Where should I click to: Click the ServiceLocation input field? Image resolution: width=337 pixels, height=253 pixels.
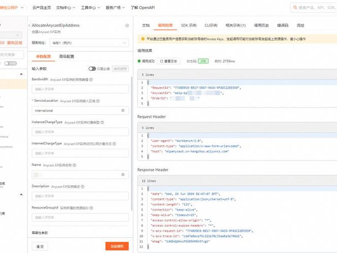click(80, 110)
